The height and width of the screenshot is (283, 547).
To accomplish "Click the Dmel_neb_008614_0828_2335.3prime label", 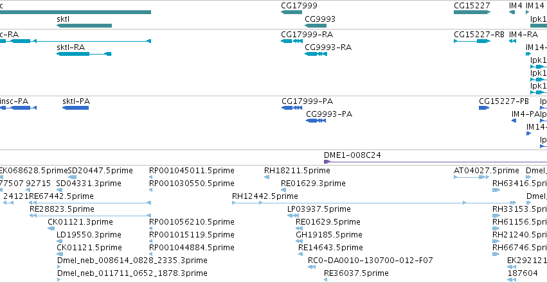I will [x=132, y=261].
